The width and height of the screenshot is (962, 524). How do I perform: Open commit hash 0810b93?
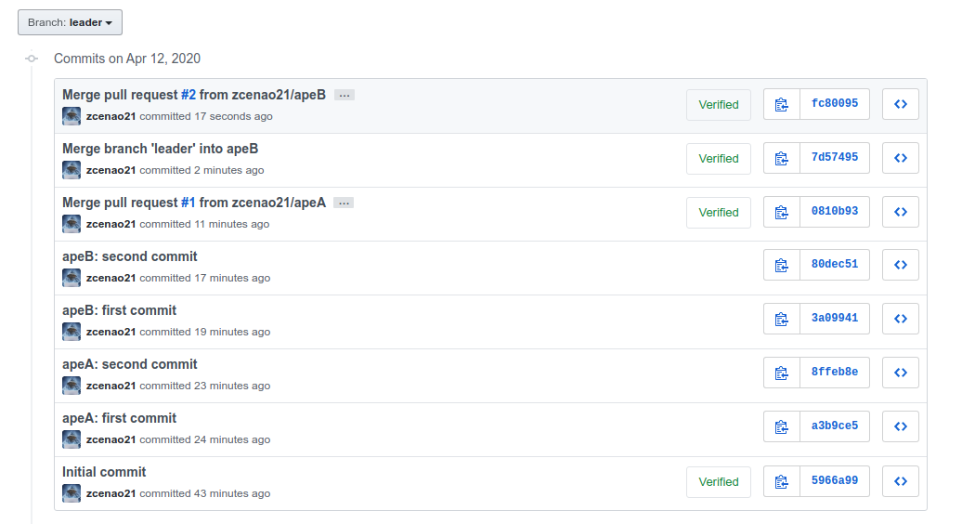(x=835, y=212)
